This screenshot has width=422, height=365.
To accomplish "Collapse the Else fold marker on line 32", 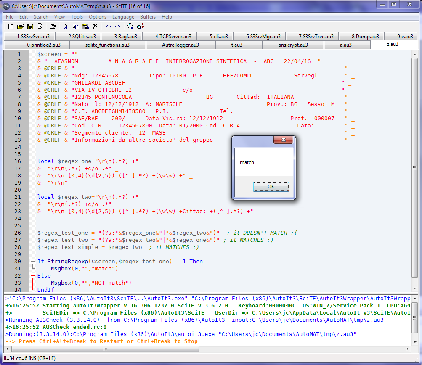I will click(32, 275).
